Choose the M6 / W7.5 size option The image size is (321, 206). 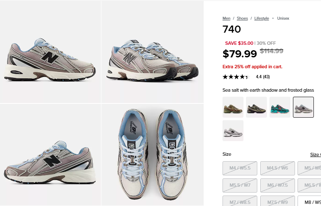click(277, 185)
